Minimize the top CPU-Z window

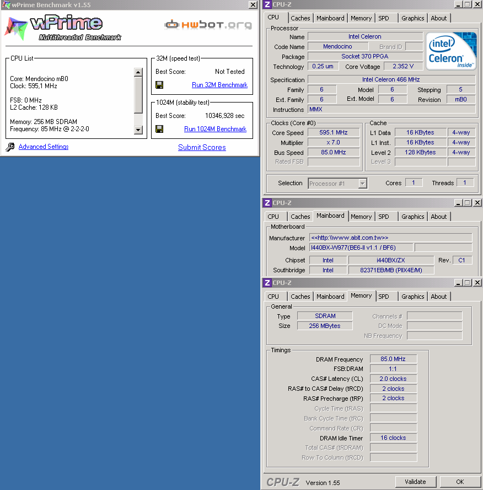click(x=458, y=4)
